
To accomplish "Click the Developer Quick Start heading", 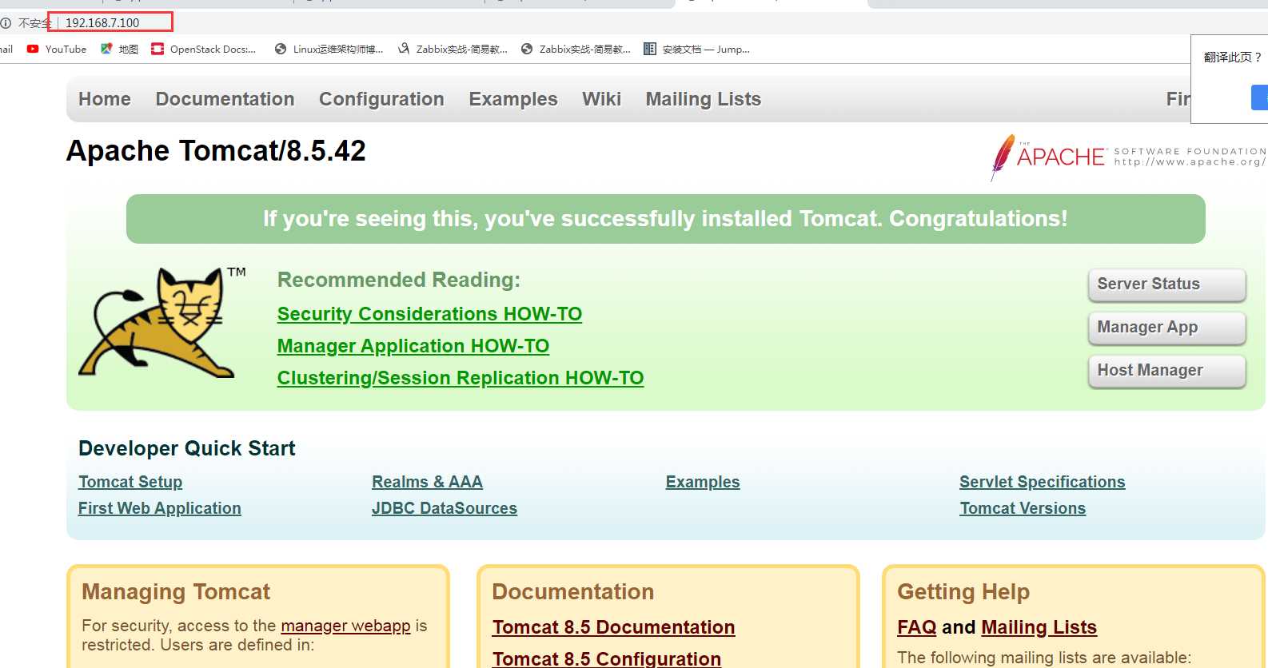I will tap(186, 448).
